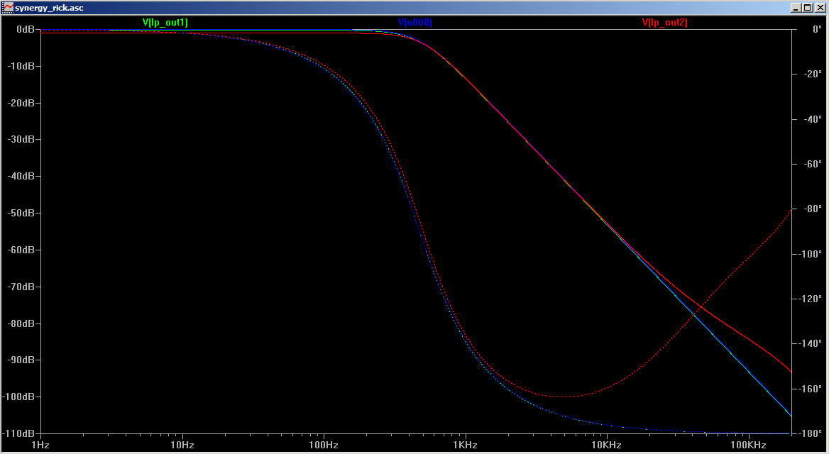Click the -20° phase axis label
This screenshot has height=454, width=829.
point(813,74)
